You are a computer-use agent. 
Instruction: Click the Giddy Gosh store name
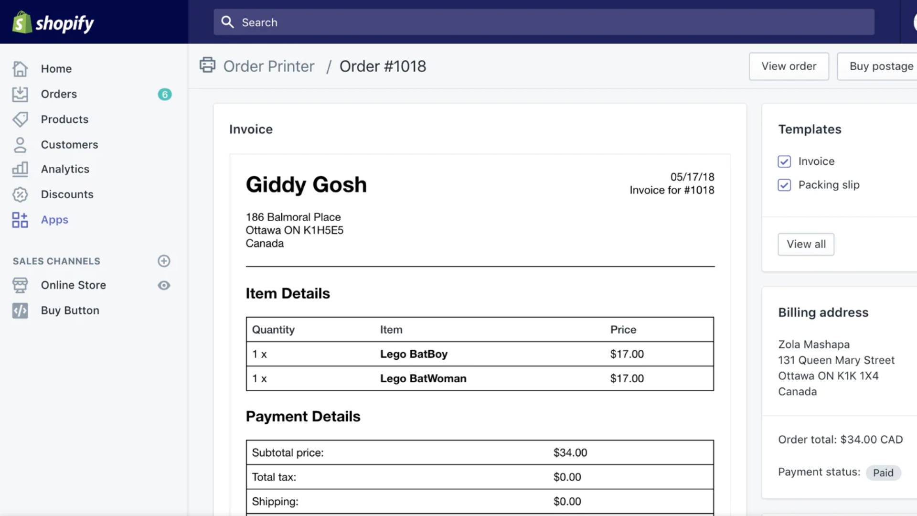(x=306, y=184)
